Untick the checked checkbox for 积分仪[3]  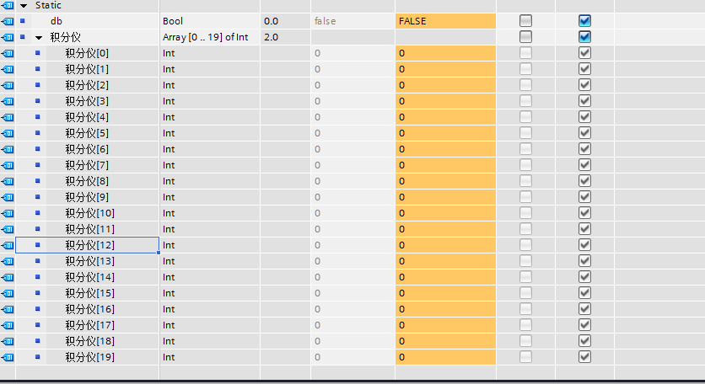pos(584,101)
